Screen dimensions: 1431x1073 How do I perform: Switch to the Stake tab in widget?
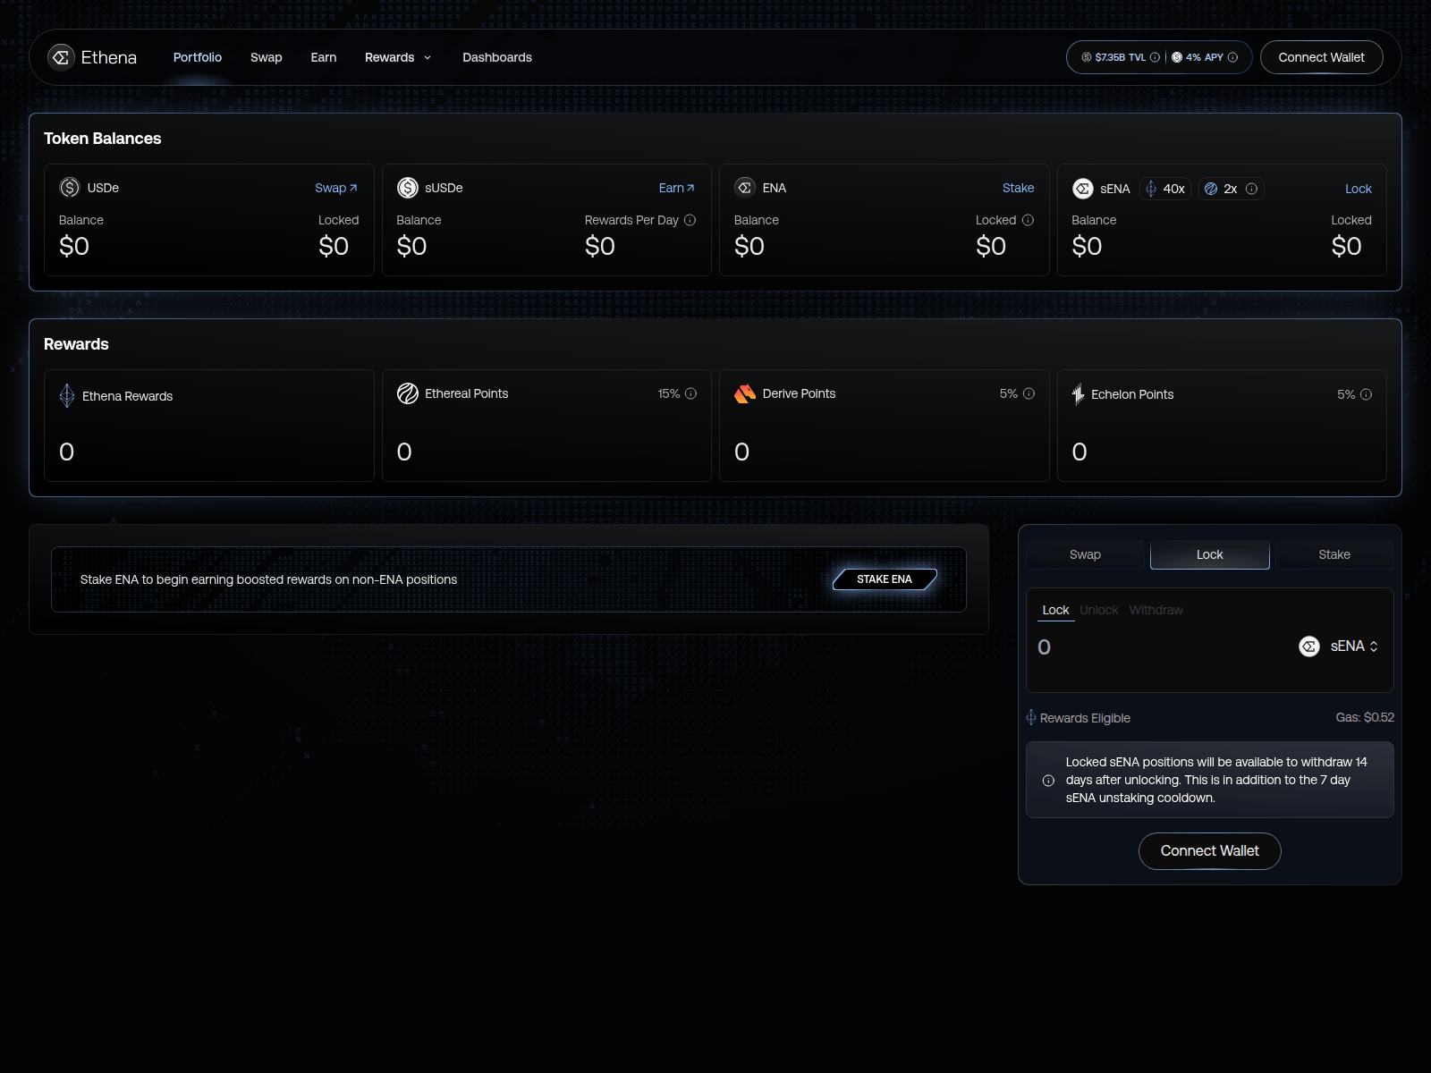pyautogui.click(x=1334, y=554)
